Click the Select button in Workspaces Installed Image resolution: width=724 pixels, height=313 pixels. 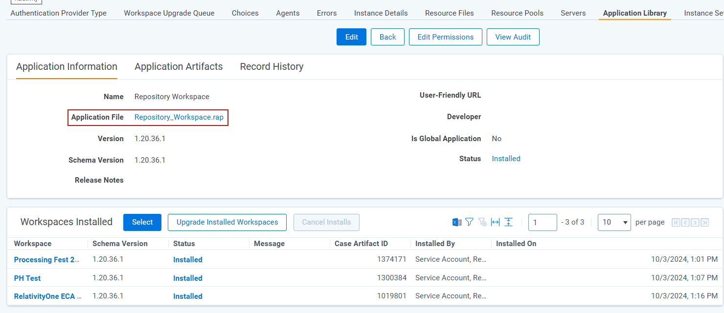pos(142,222)
